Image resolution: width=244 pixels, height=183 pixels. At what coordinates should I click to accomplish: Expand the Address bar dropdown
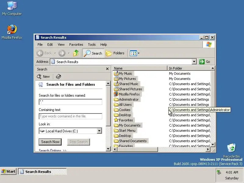tap(194, 62)
